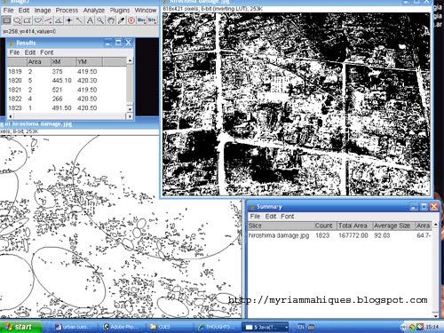This screenshot has height=333, width=444.
Task: Click Count column header in Summary
Action: (x=325, y=226)
